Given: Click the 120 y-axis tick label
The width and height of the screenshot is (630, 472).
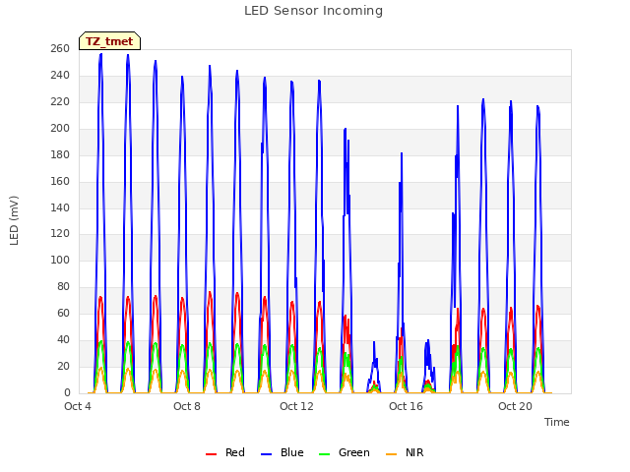Looking at the screenshot, I should click(60, 233).
